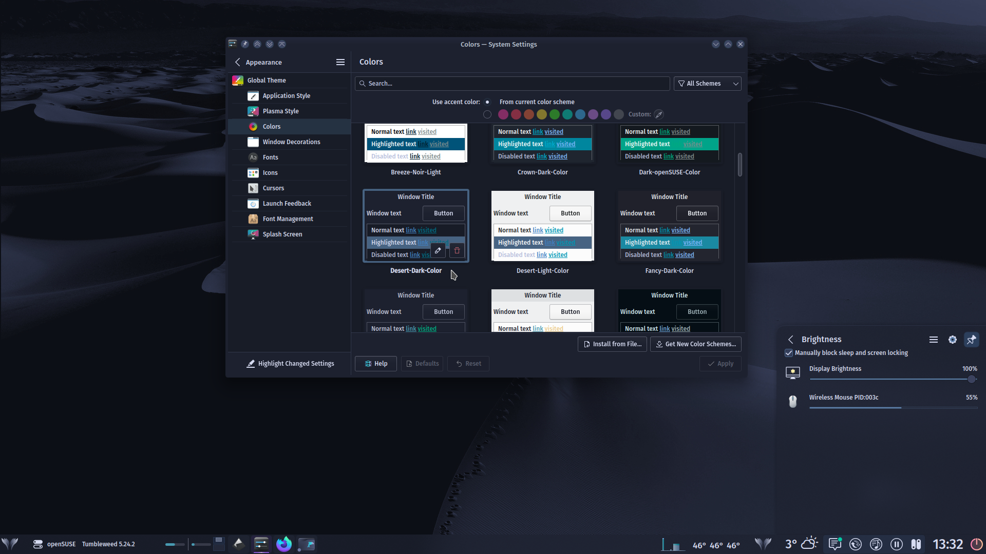
Task: Click the Application Style icon
Action: point(253,96)
